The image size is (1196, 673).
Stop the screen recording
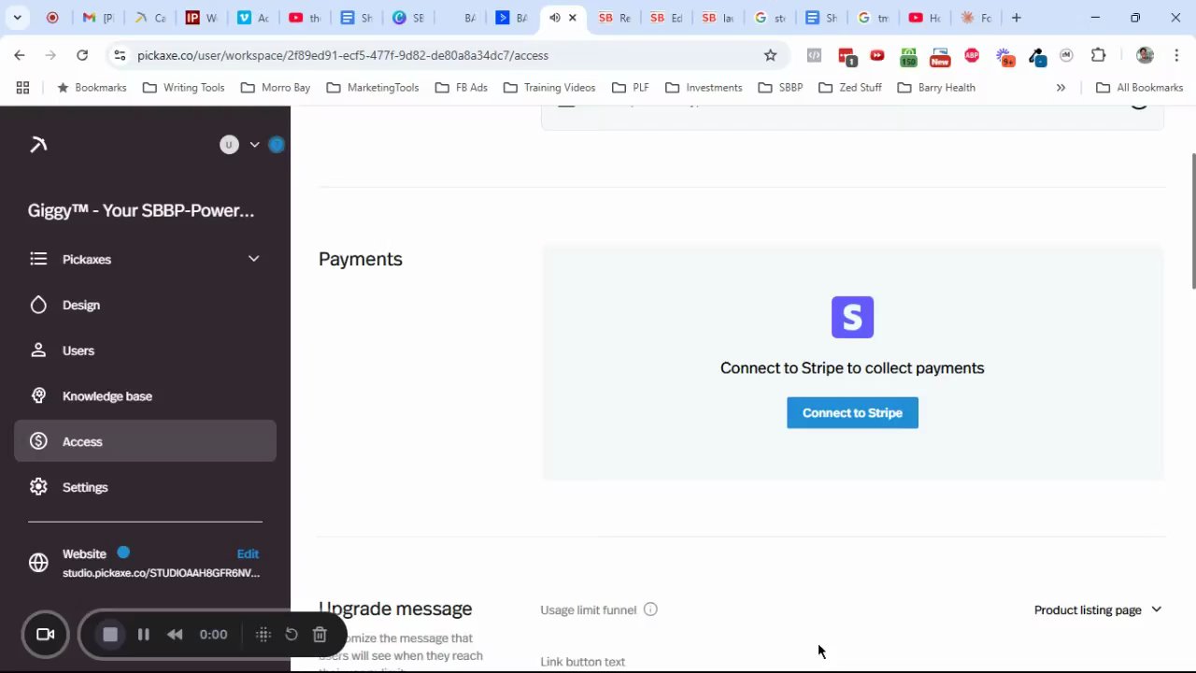coord(110,635)
